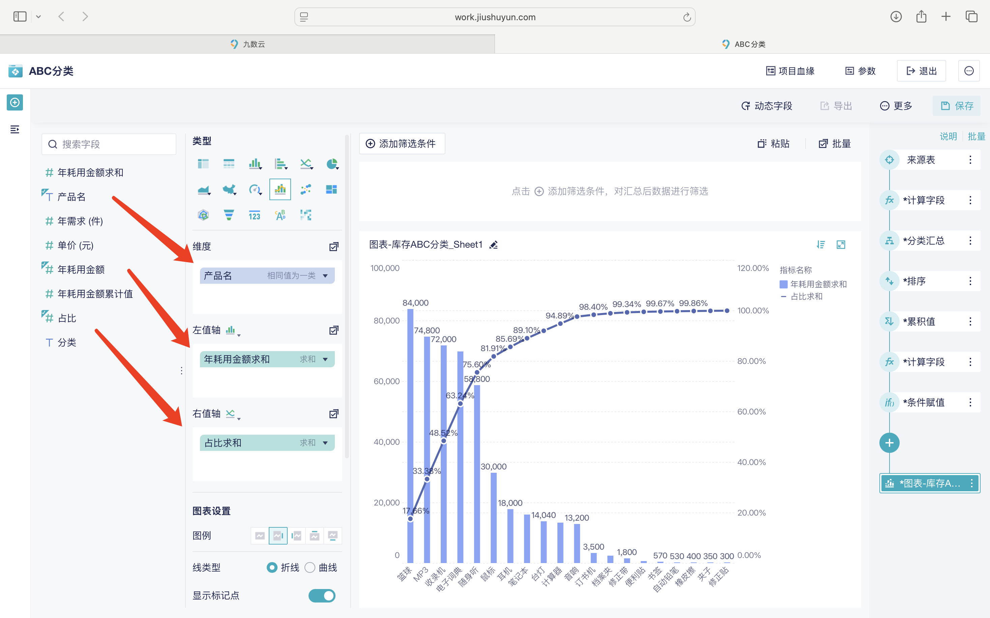Click the chart title edit pencil icon
This screenshot has height=618, width=990.
tap(494, 245)
